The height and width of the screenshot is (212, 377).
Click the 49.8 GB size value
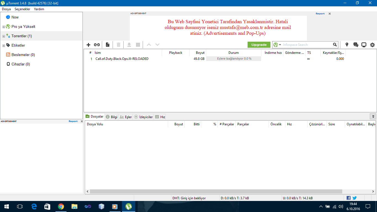click(199, 59)
